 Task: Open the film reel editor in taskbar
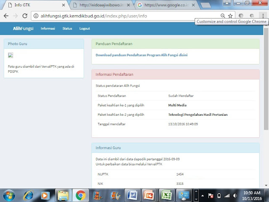115,195
